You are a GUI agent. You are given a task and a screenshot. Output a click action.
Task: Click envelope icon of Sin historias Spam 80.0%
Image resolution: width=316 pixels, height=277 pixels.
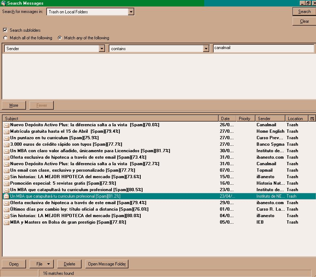6,216
